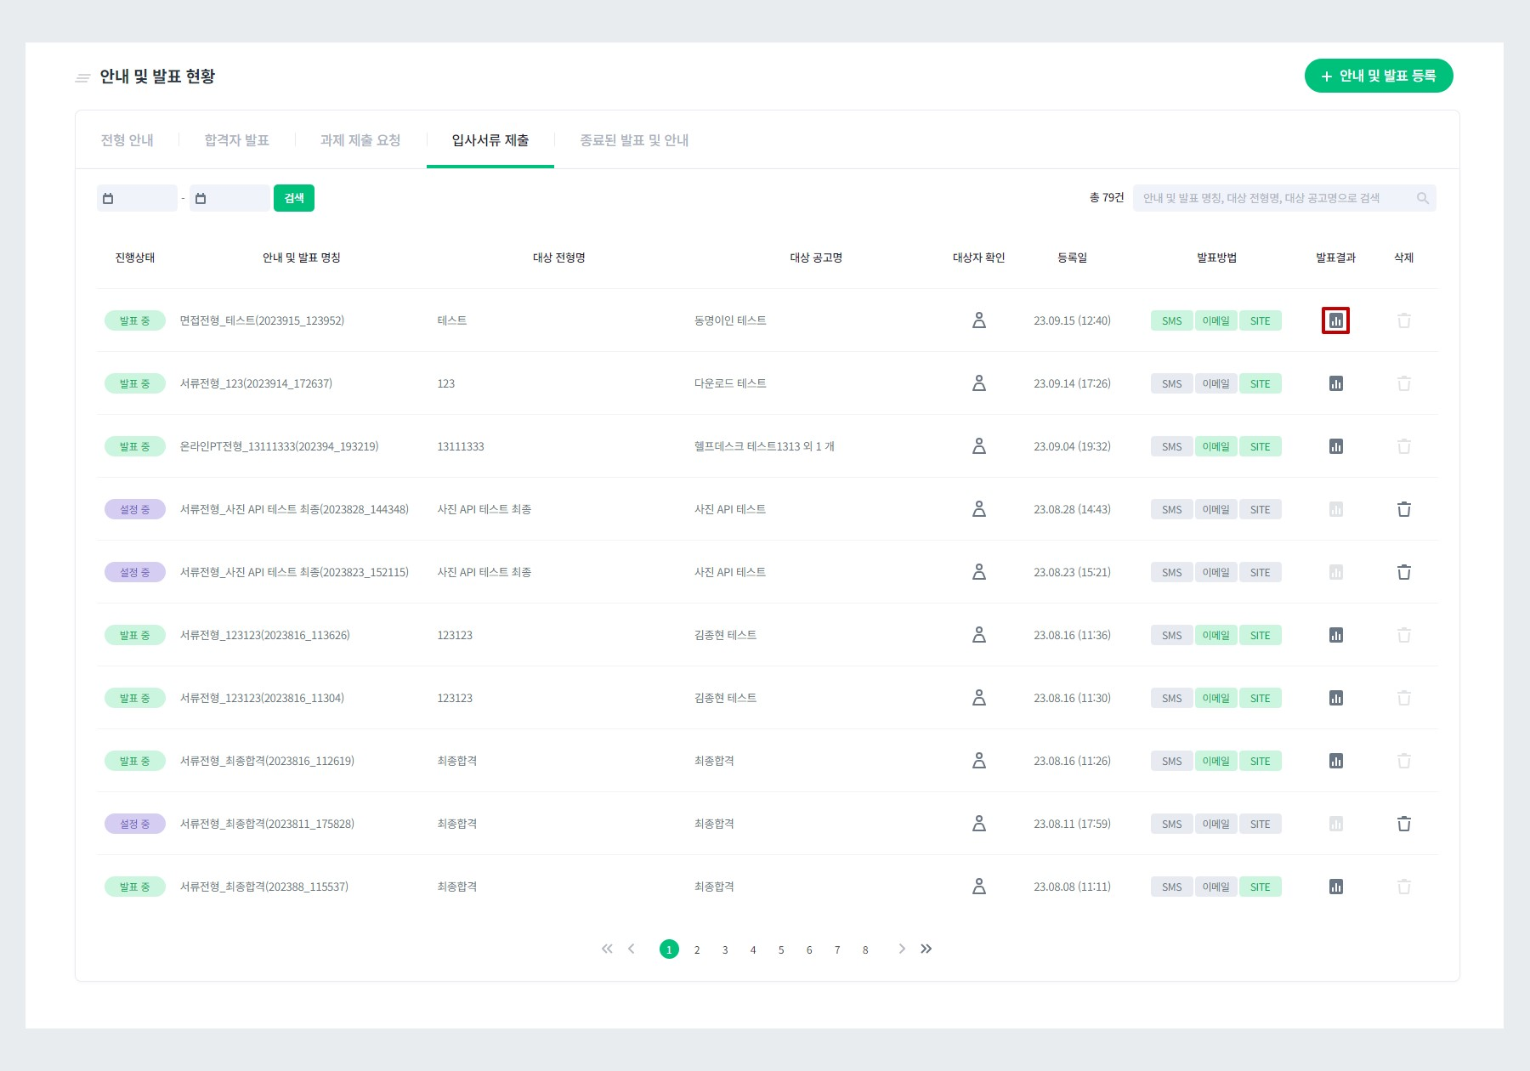View recipients for 23.08.16 (11:36) row
Viewport: 1530px width, 1071px height.
coord(979,635)
